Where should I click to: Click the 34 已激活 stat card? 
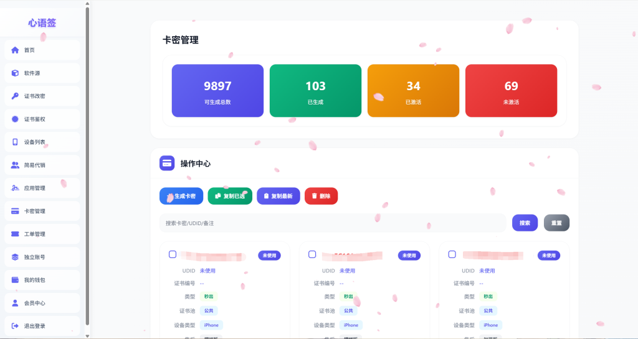pyautogui.click(x=414, y=91)
